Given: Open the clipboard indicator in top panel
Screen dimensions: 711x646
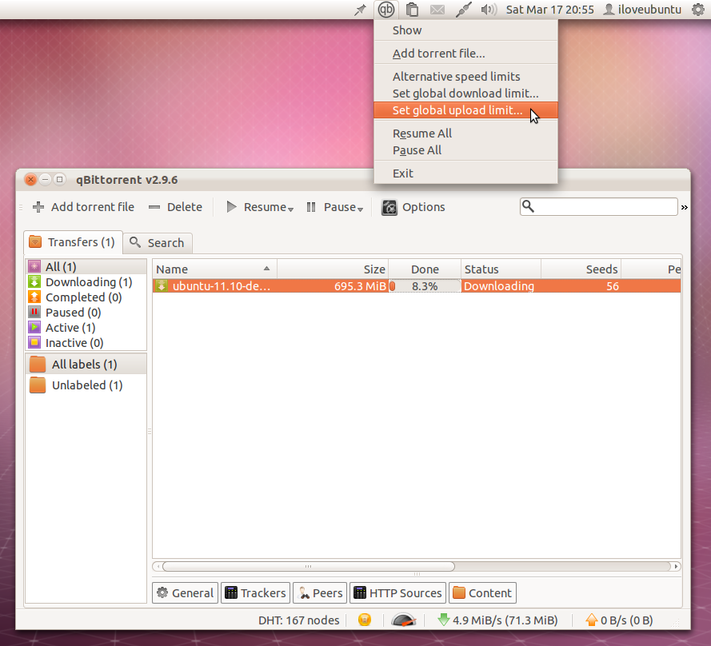Looking at the screenshot, I should click(412, 10).
